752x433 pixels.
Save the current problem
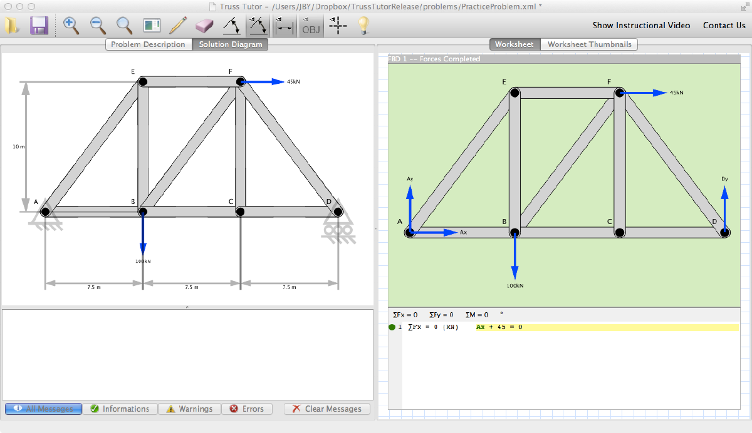39,26
